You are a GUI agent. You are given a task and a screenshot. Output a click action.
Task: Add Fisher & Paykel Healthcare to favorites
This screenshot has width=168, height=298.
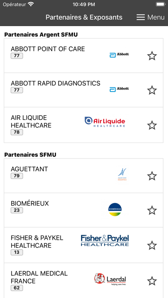coord(152,245)
